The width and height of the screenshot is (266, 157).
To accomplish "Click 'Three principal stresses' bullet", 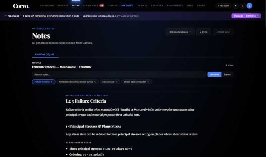I will pos(101,149).
